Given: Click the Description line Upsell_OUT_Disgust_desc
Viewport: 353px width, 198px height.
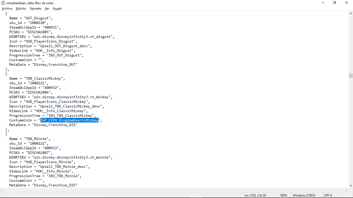Looking at the screenshot, I should click(x=51, y=46).
